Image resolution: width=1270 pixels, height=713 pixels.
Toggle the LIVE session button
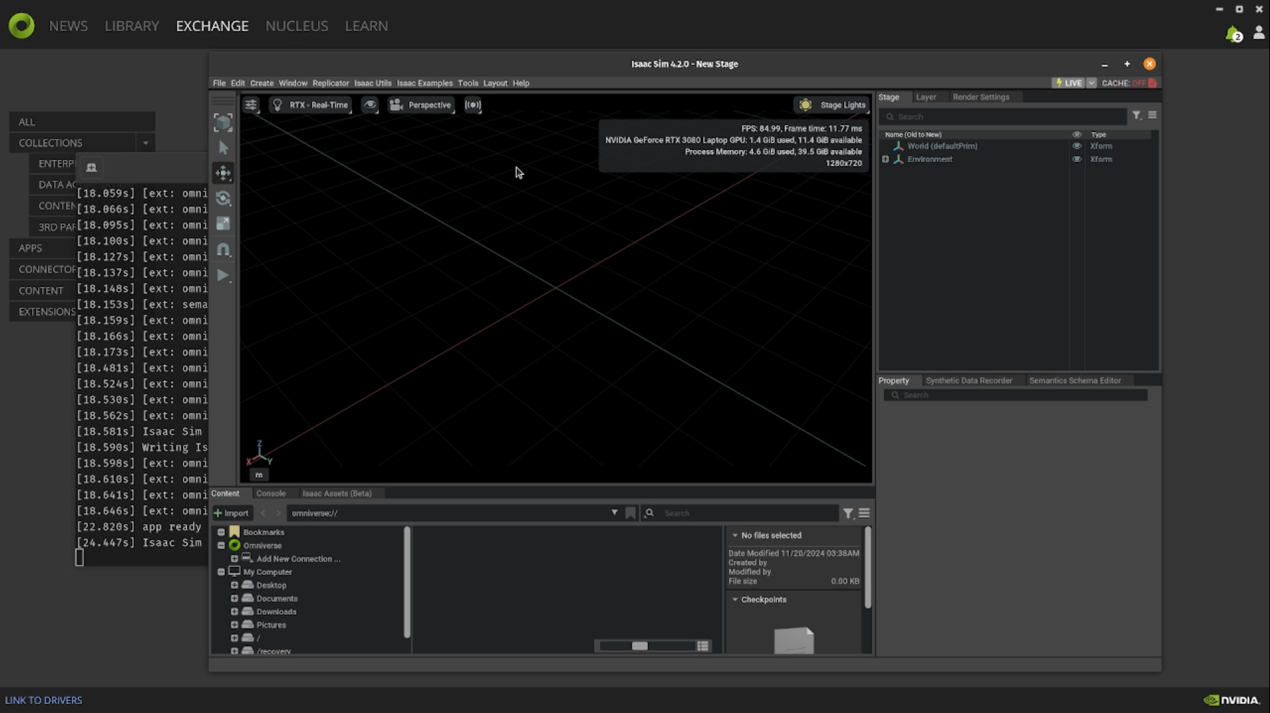[x=1068, y=83]
